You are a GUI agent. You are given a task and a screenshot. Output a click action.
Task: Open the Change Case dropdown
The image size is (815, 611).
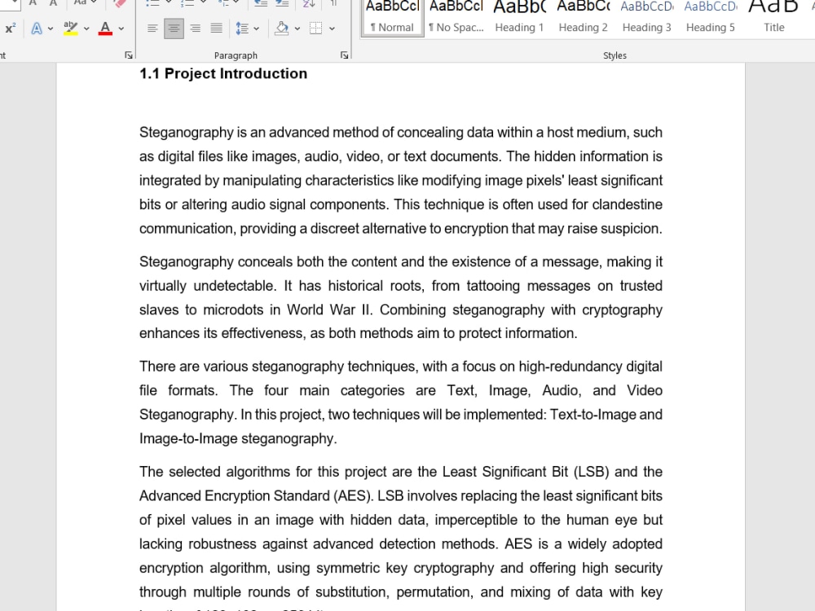(x=81, y=3)
